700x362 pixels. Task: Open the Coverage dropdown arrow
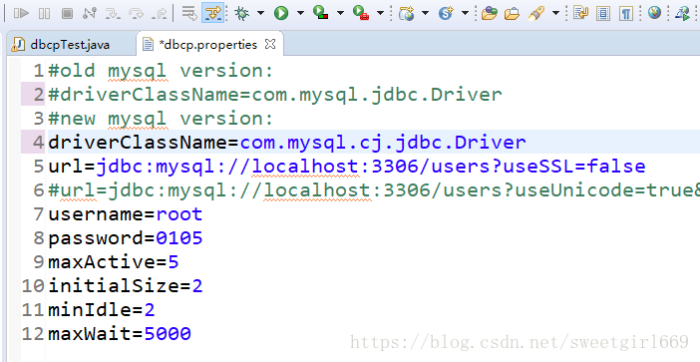tap(341, 13)
